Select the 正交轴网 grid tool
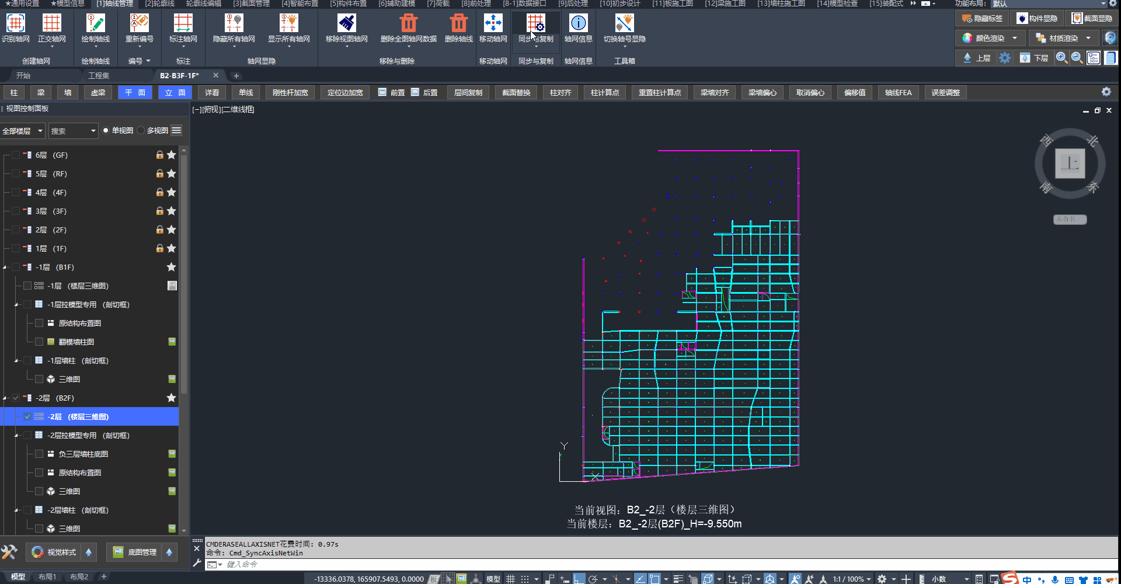The height and width of the screenshot is (584, 1121). [x=52, y=23]
